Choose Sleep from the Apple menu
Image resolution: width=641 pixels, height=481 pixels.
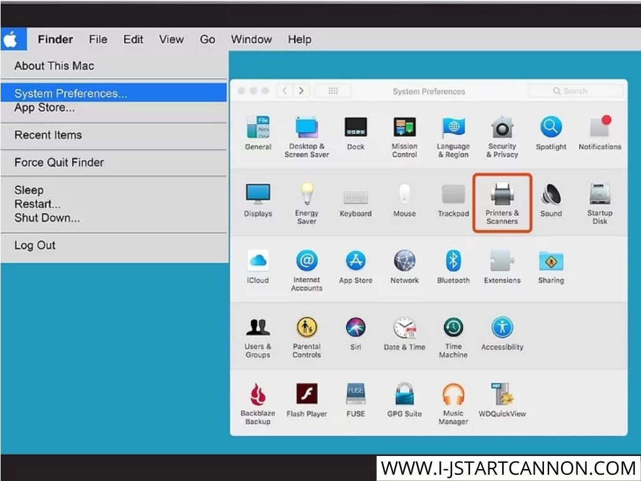pyautogui.click(x=114, y=190)
